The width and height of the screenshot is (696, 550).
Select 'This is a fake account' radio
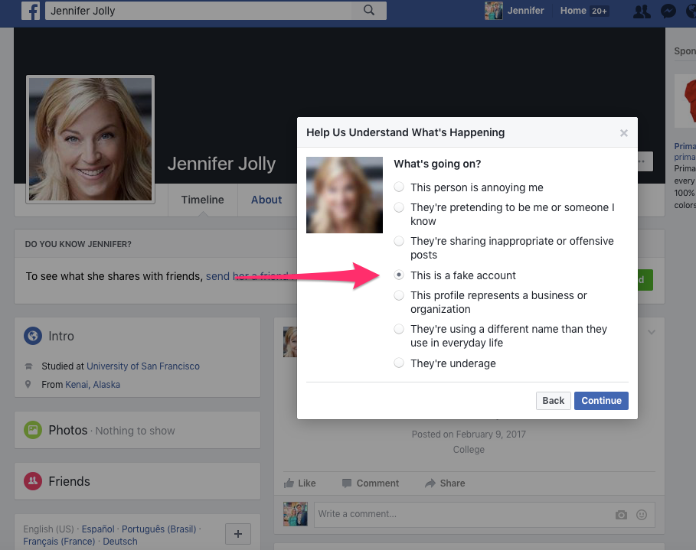[x=399, y=275]
